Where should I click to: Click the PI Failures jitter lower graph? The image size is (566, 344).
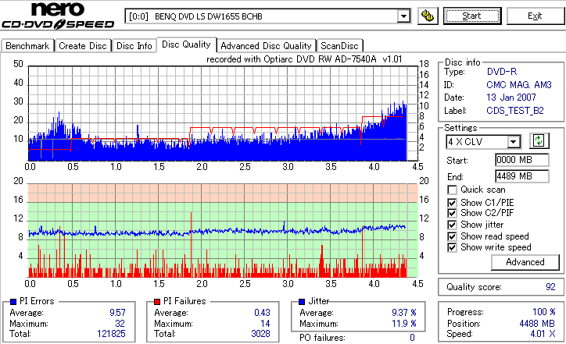tap(223, 231)
